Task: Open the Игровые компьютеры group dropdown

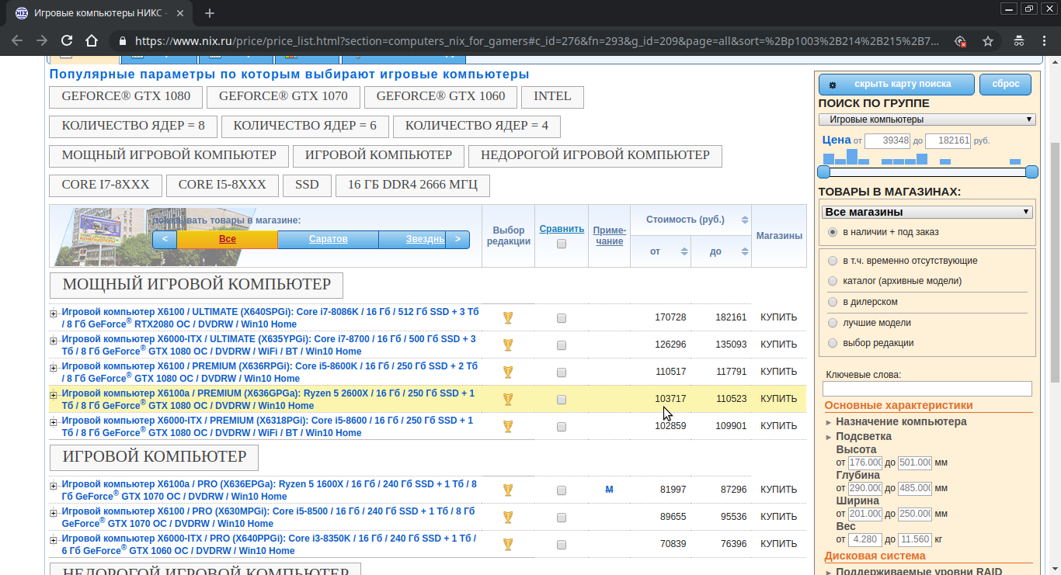Action: (x=927, y=120)
